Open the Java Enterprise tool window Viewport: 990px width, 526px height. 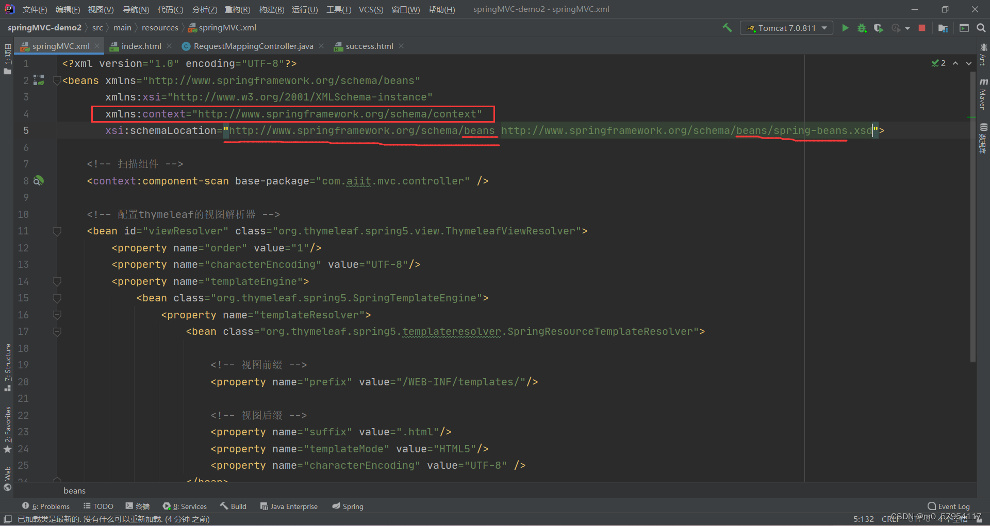(289, 506)
